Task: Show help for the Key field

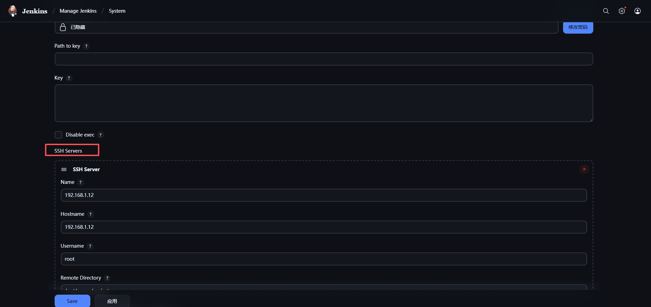Action: 69,78
